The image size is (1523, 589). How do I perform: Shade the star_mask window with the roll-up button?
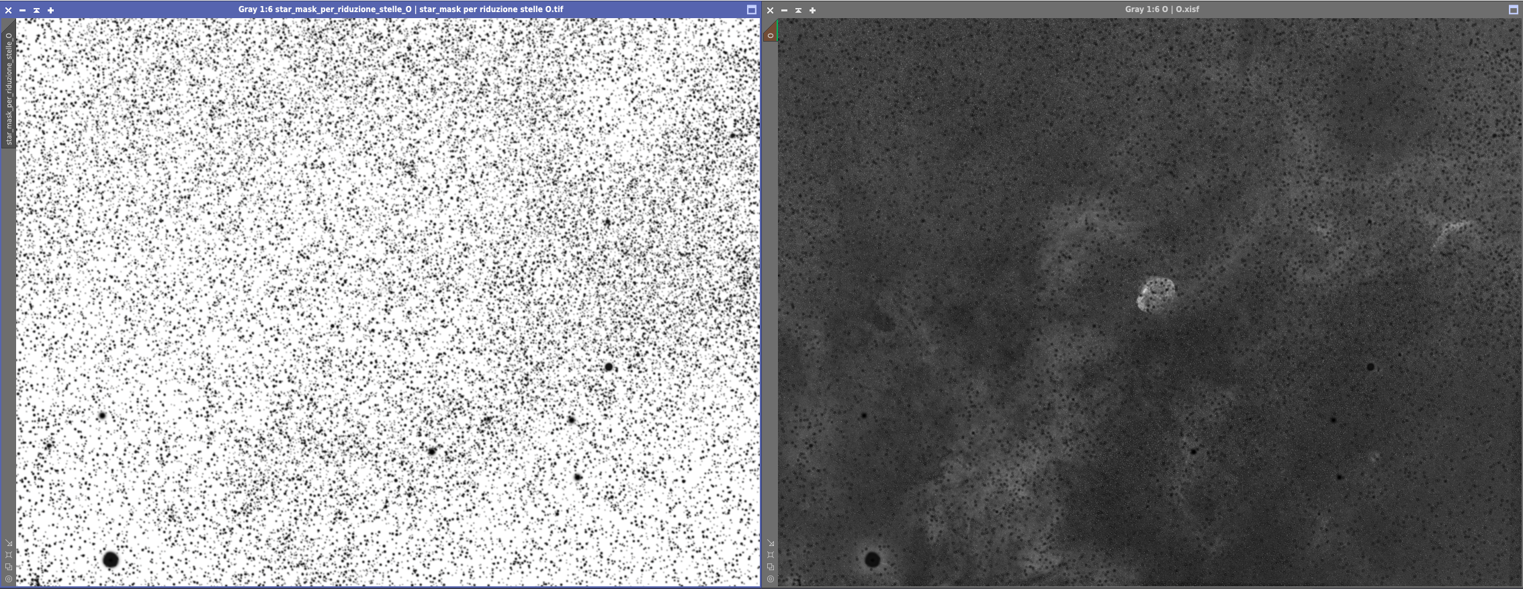click(x=36, y=10)
